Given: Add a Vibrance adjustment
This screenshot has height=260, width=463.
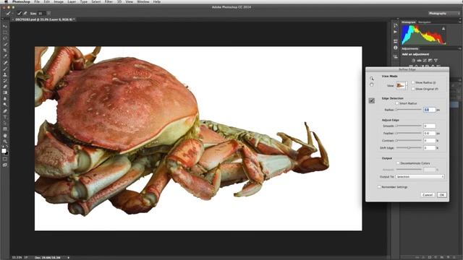Looking at the screenshot, I should click(x=436, y=61).
